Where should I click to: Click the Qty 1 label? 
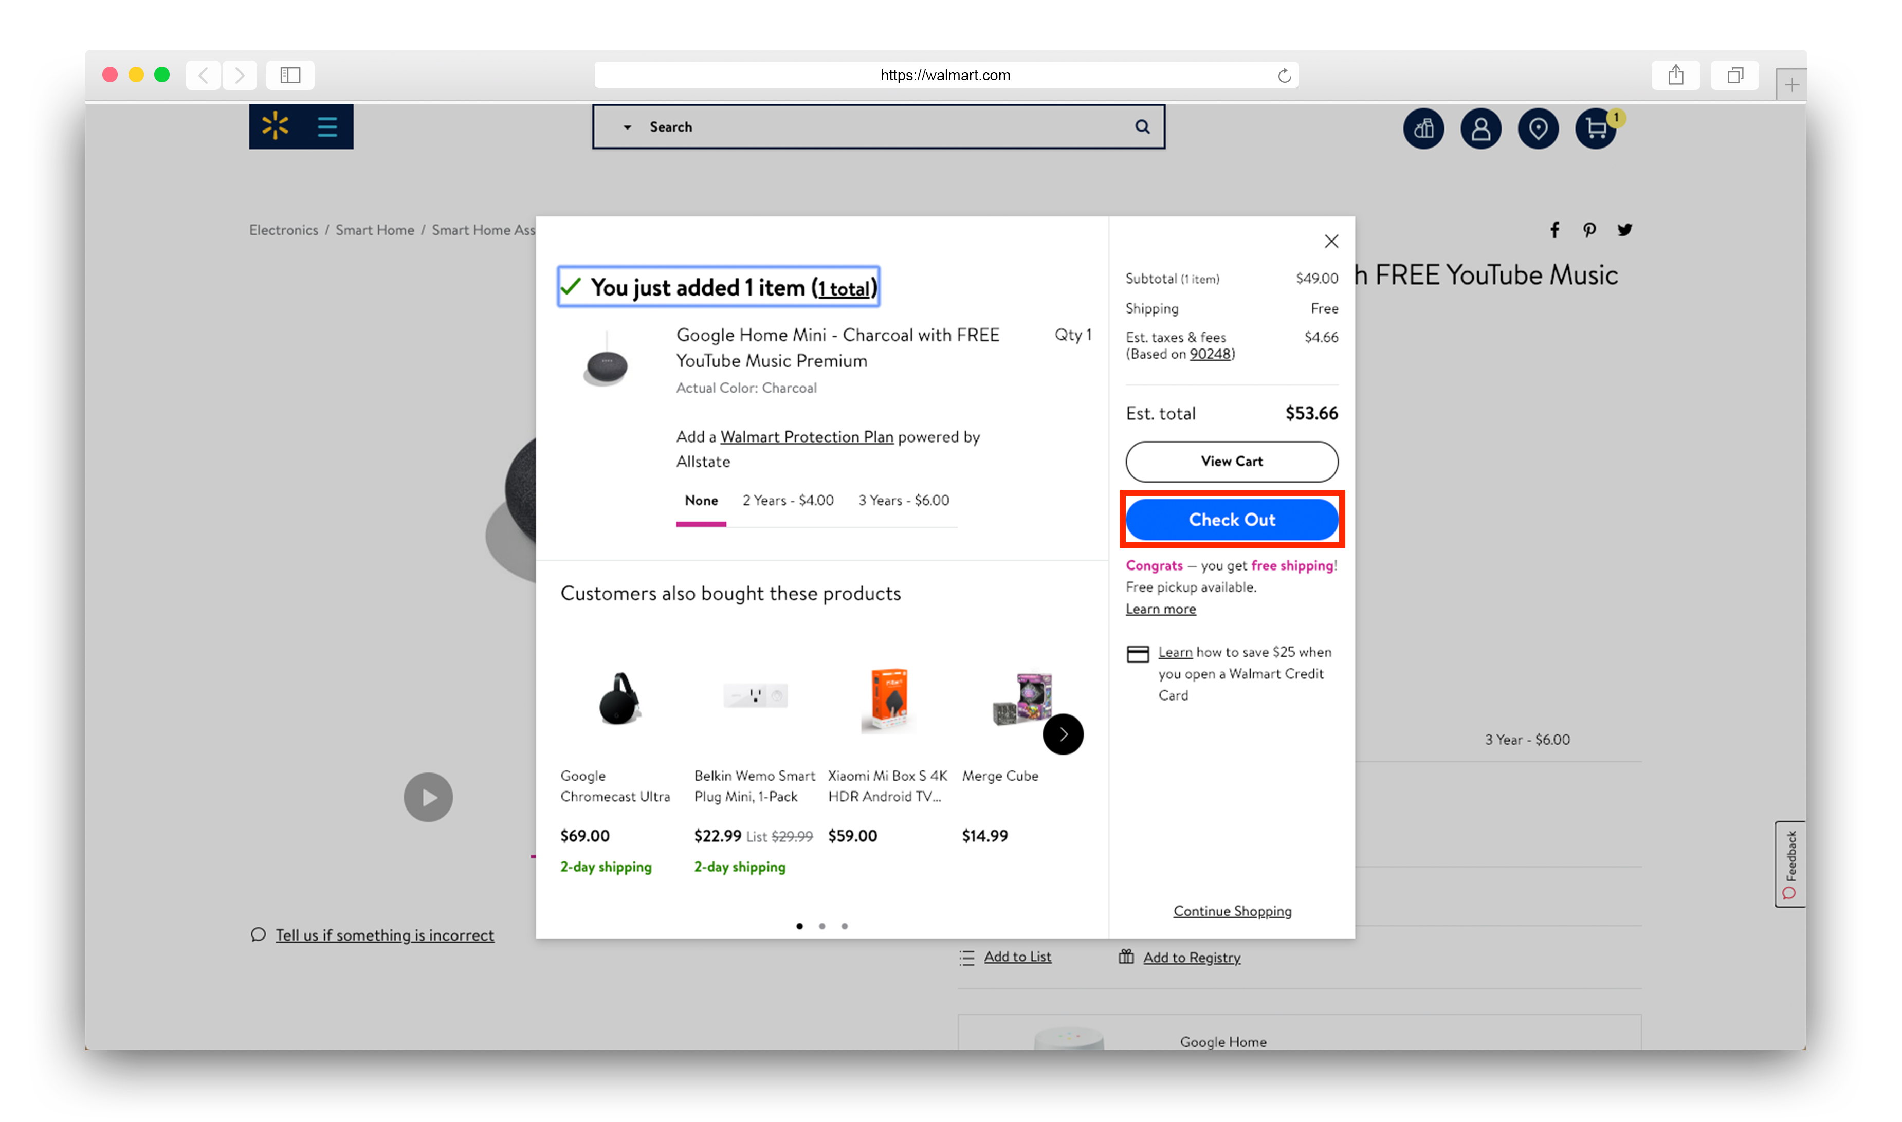click(x=1073, y=335)
